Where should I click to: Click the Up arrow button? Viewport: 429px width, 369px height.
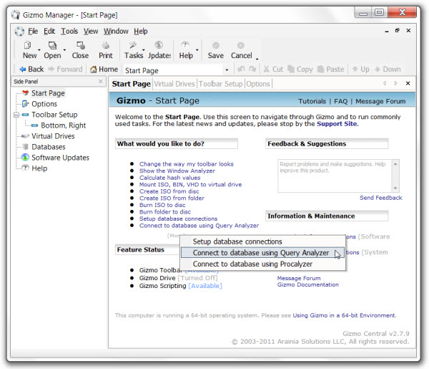[360, 70]
